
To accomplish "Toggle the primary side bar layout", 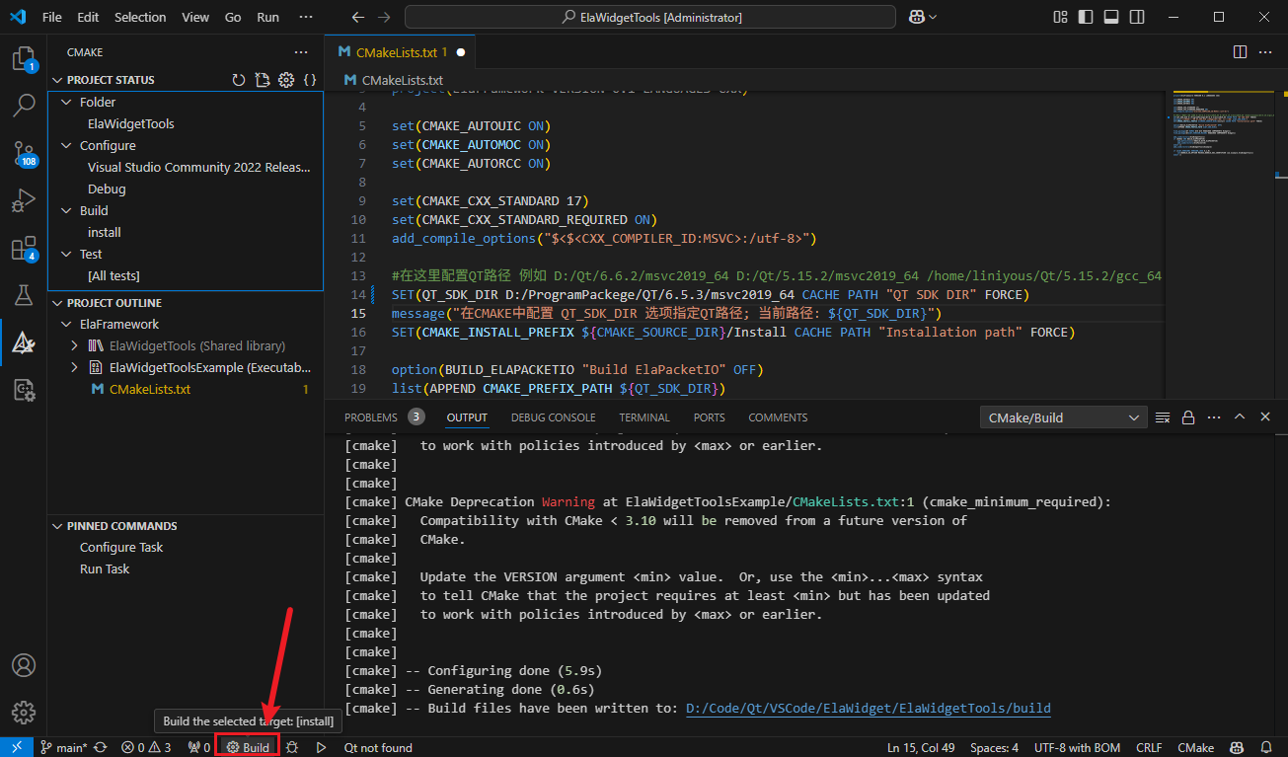I will (x=1086, y=17).
